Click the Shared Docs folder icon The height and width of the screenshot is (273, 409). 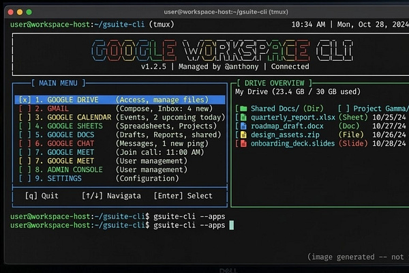click(243, 109)
